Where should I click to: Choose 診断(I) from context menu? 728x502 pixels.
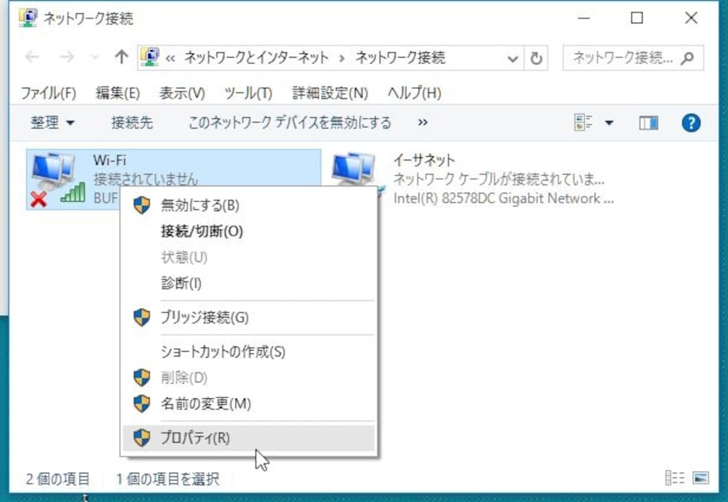pyautogui.click(x=249, y=283)
